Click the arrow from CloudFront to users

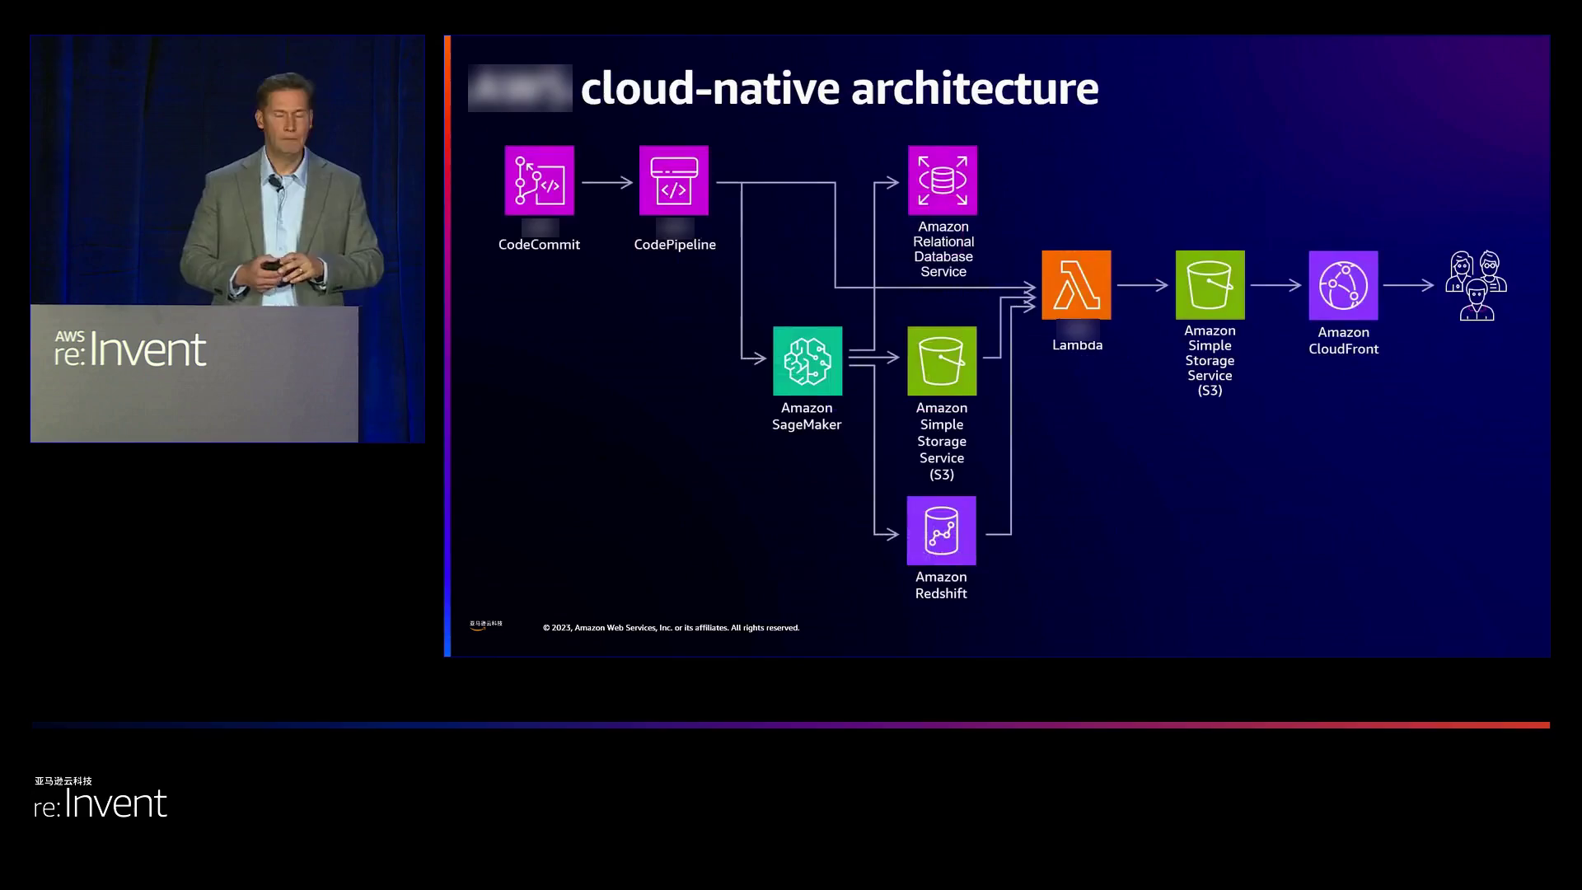1408,285
